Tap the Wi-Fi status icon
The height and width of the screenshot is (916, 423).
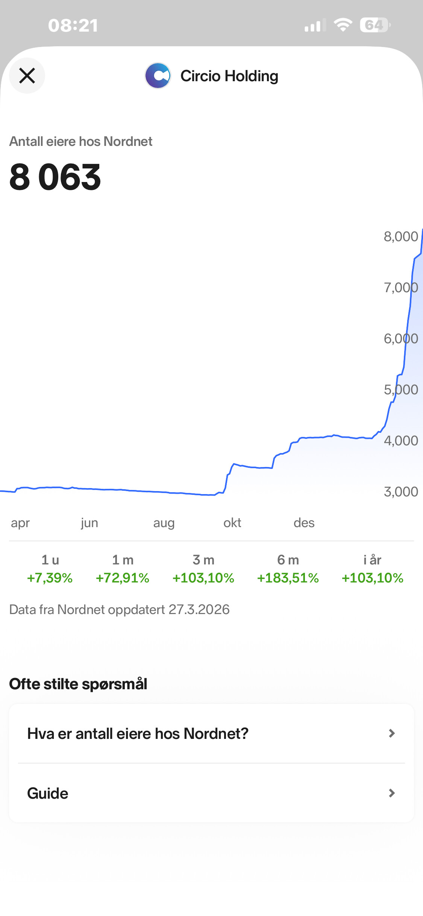(x=343, y=25)
